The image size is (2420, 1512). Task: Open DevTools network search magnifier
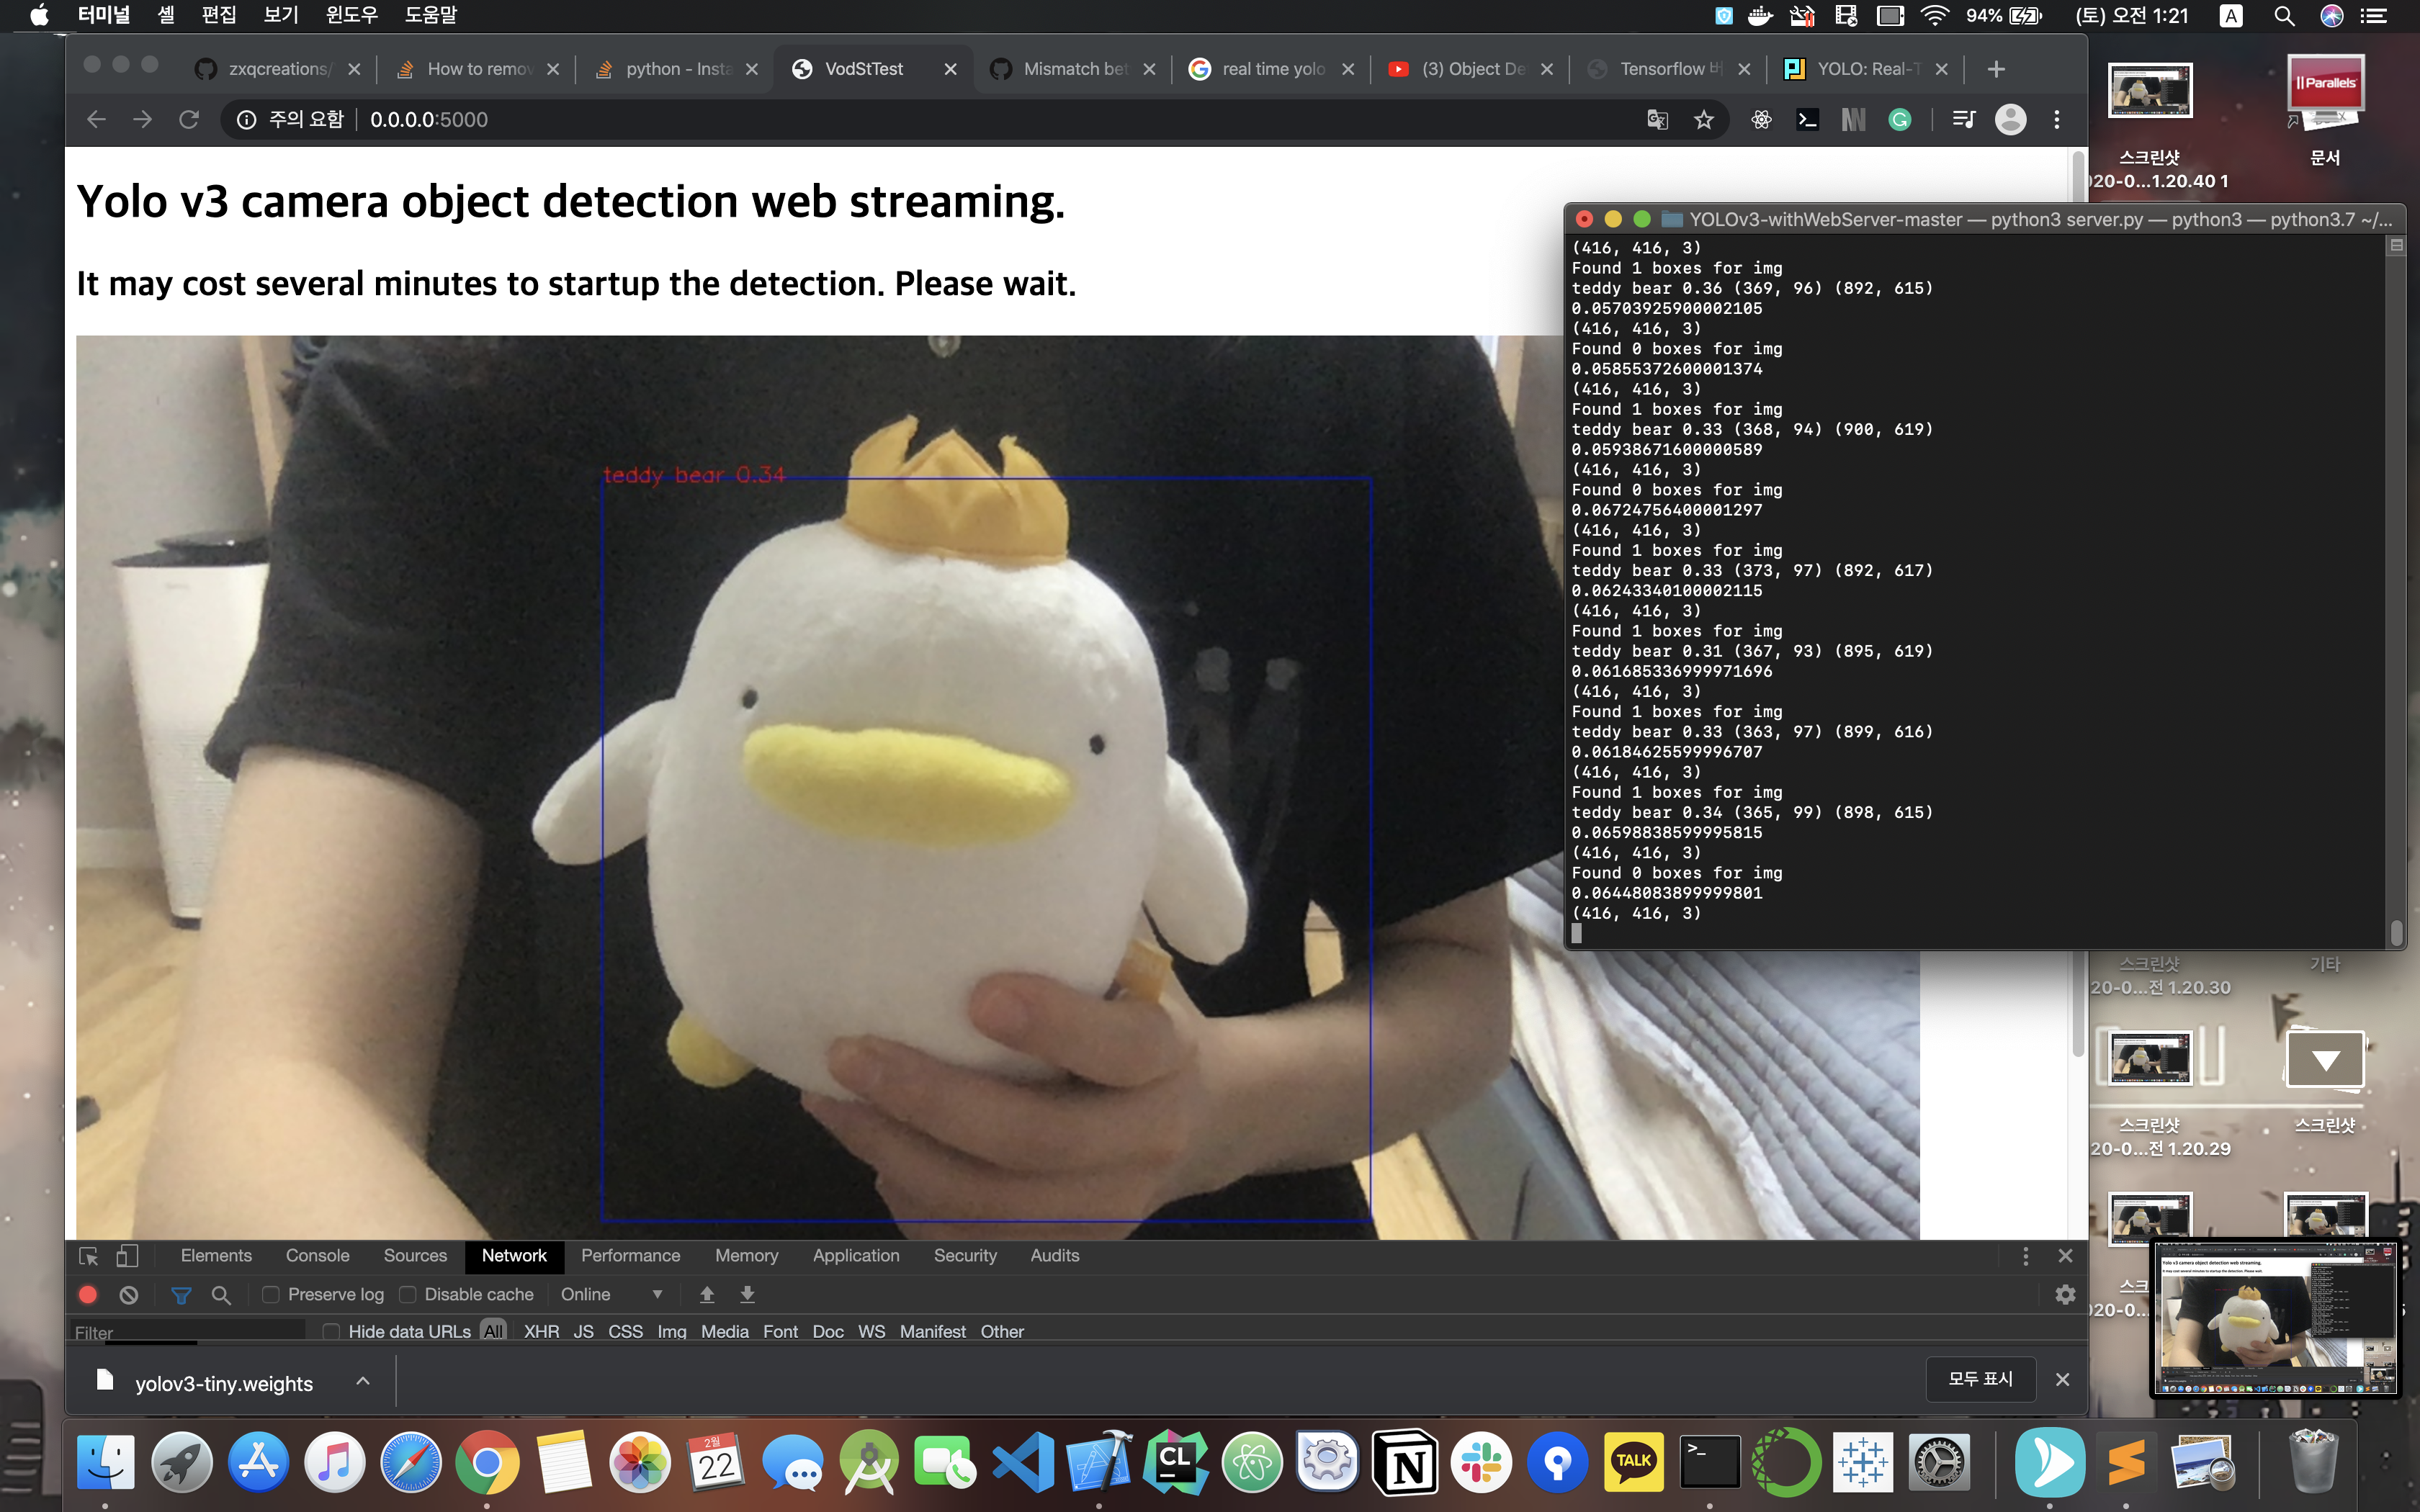[x=221, y=1294]
